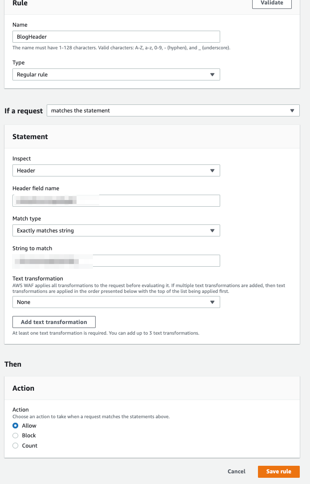The image size is (310, 484).
Task: Edit the rule Name field BlogHeader
Action: coord(116,37)
